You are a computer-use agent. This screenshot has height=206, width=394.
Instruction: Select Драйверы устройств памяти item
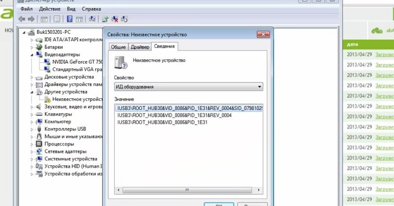pyautogui.click(x=73, y=84)
